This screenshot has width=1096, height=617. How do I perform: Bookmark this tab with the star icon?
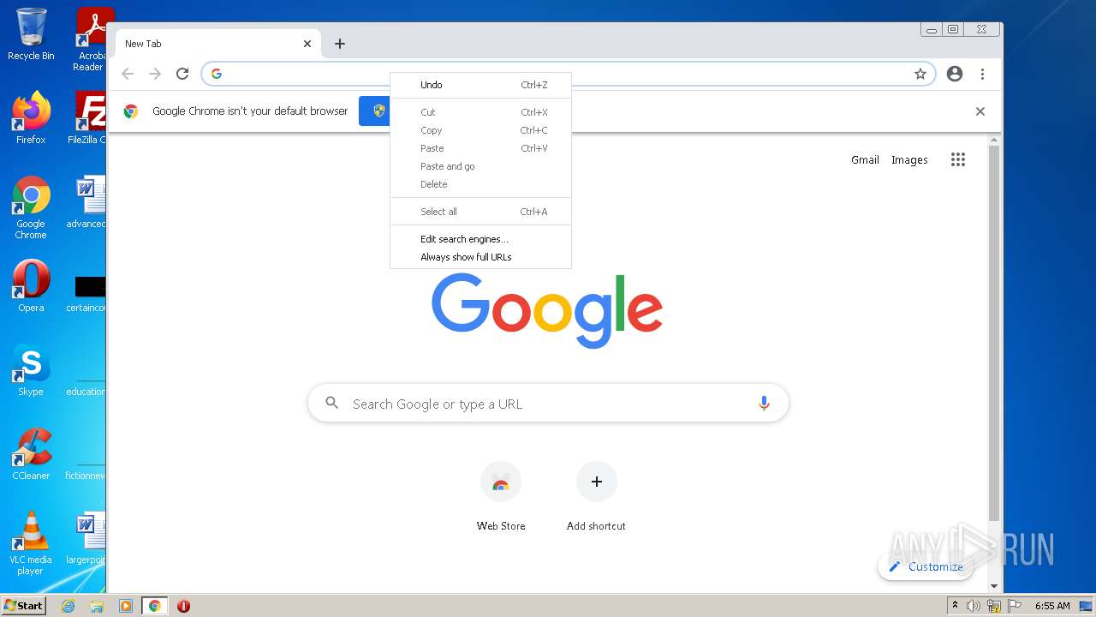pyautogui.click(x=920, y=74)
